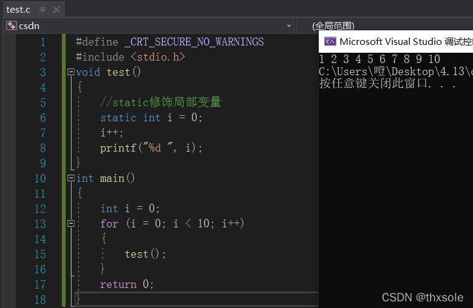Screen dimensions: 473x308
Task: Click line number 1
Action: point(43,42)
